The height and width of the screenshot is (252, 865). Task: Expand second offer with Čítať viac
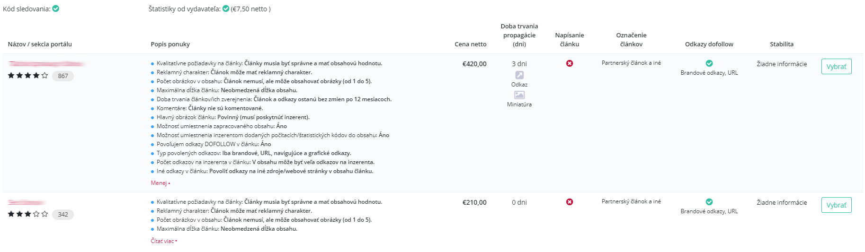164,241
